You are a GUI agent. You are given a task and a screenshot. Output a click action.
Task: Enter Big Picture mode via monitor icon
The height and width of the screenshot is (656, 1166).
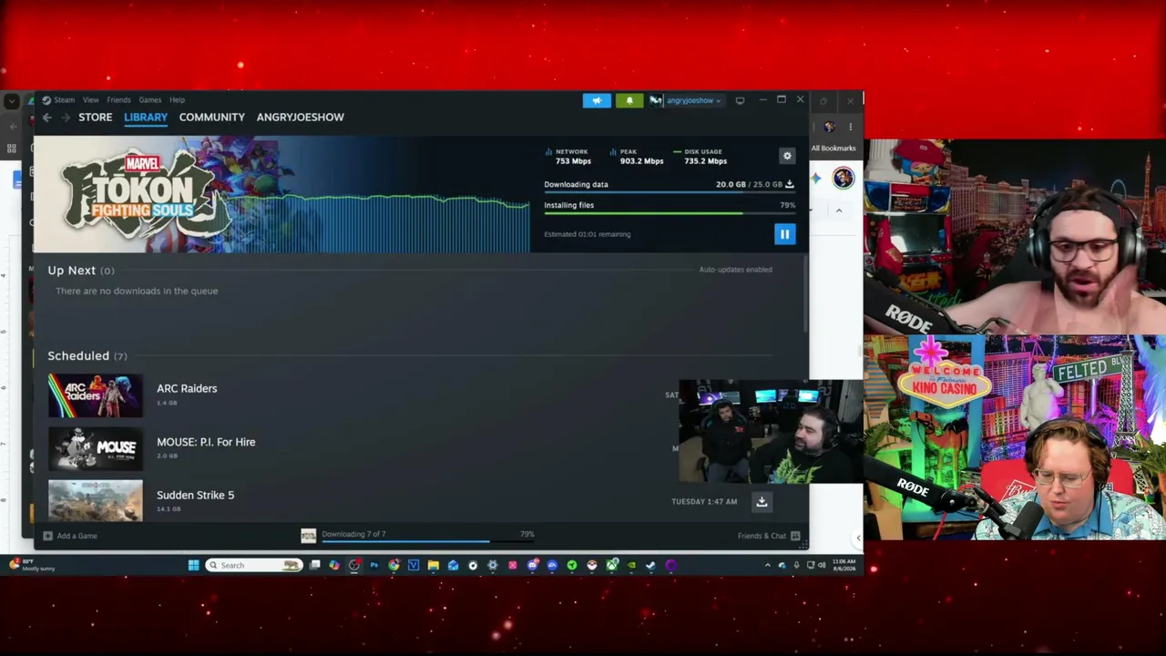click(740, 100)
